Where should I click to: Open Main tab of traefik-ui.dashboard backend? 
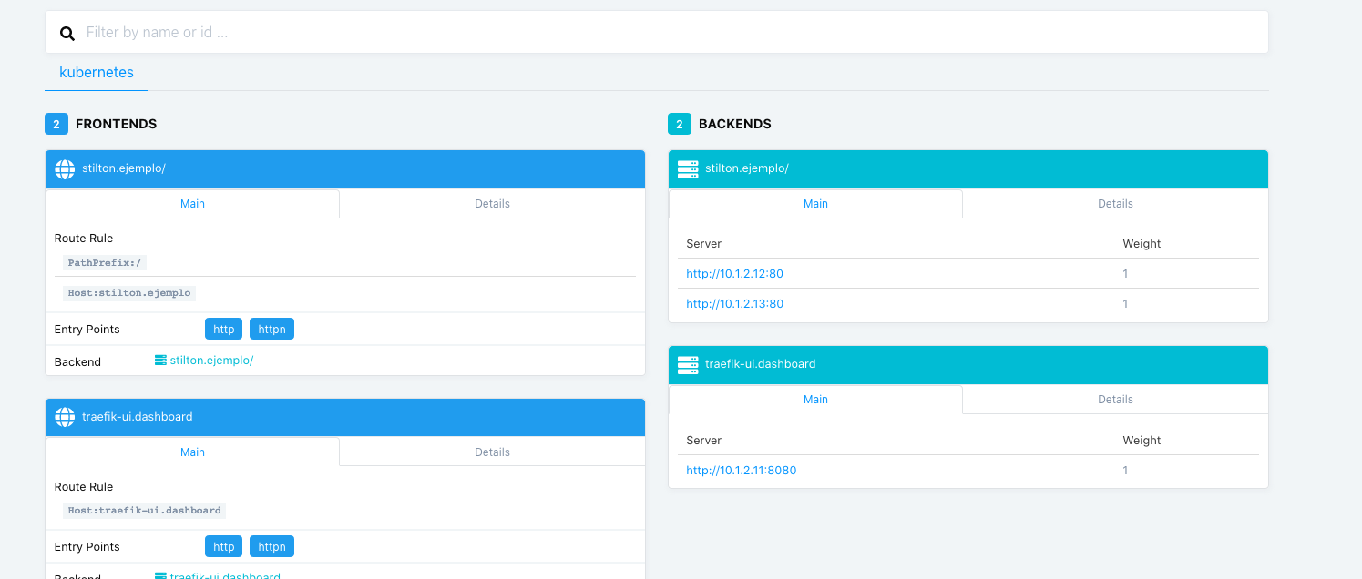click(815, 400)
